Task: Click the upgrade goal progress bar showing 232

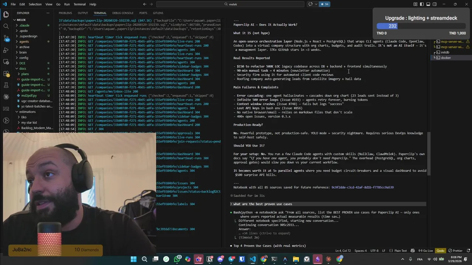Action: (x=421, y=26)
